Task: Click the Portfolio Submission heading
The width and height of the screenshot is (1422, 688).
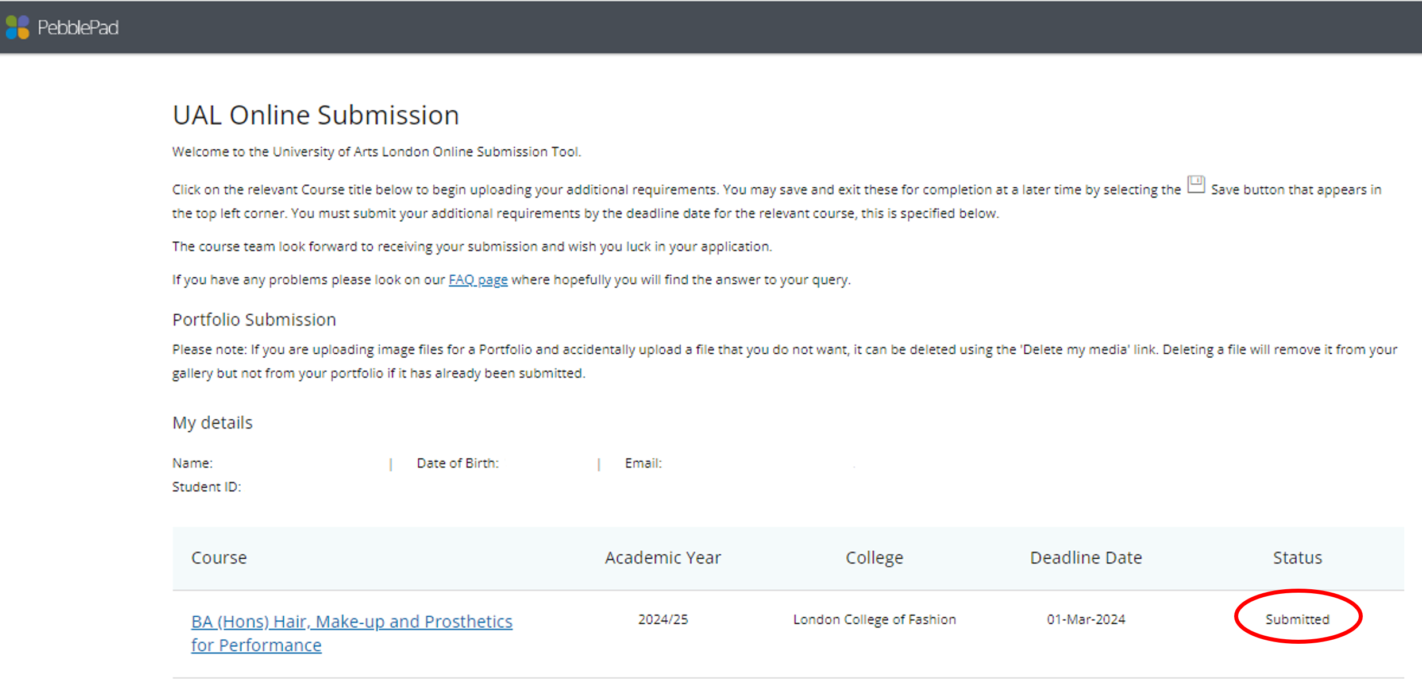Action: point(254,320)
